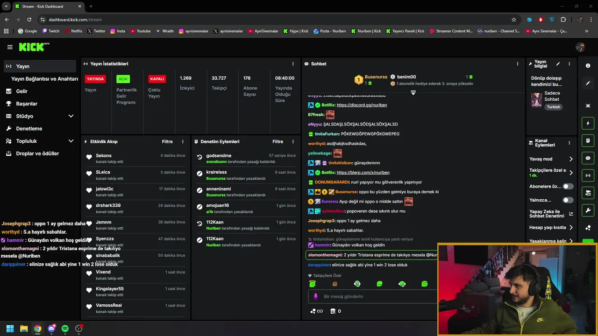The height and width of the screenshot is (336, 598).
Task: Click the info icon in the right toolbar
Action: click(x=588, y=66)
